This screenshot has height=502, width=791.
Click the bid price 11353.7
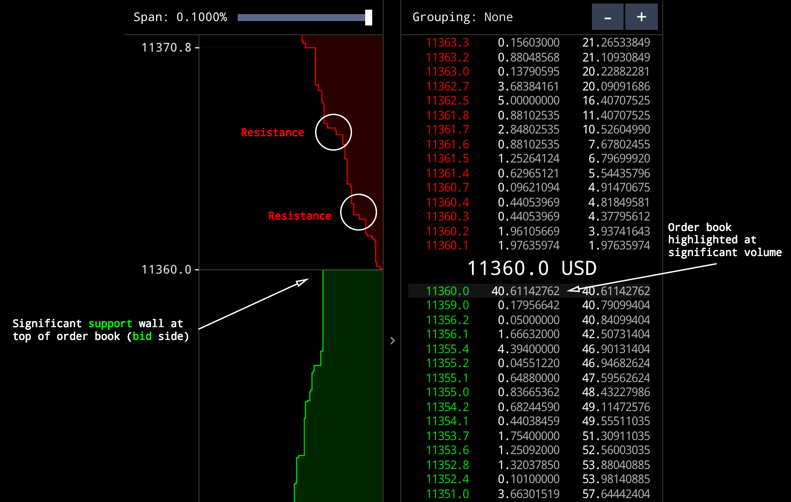click(447, 436)
